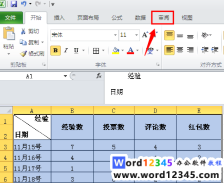This screenshot has width=224, height=183.
Task: Switch to the 页面布局 ribbon tab
Action: pos(88,17)
